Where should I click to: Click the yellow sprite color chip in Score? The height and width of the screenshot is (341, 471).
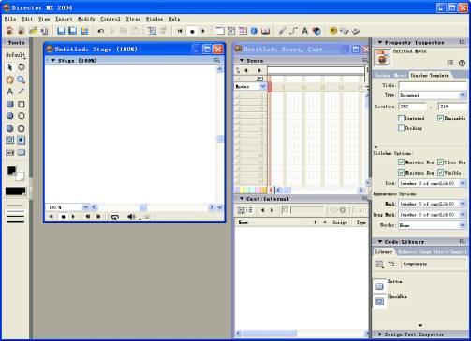[241, 190]
